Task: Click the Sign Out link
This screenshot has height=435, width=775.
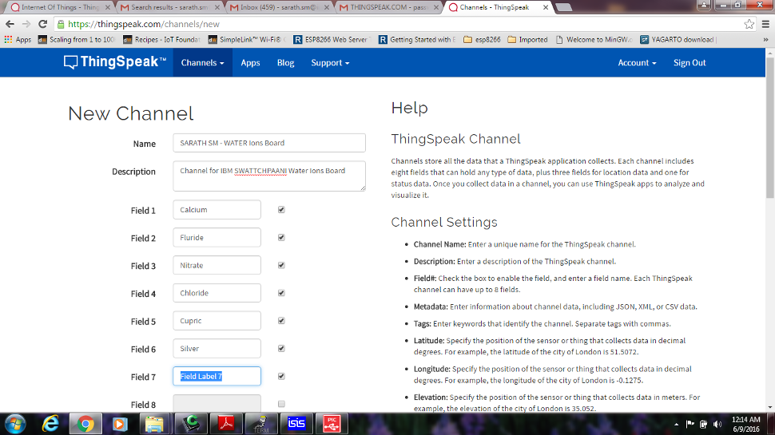Action: (x=690, y=63)
